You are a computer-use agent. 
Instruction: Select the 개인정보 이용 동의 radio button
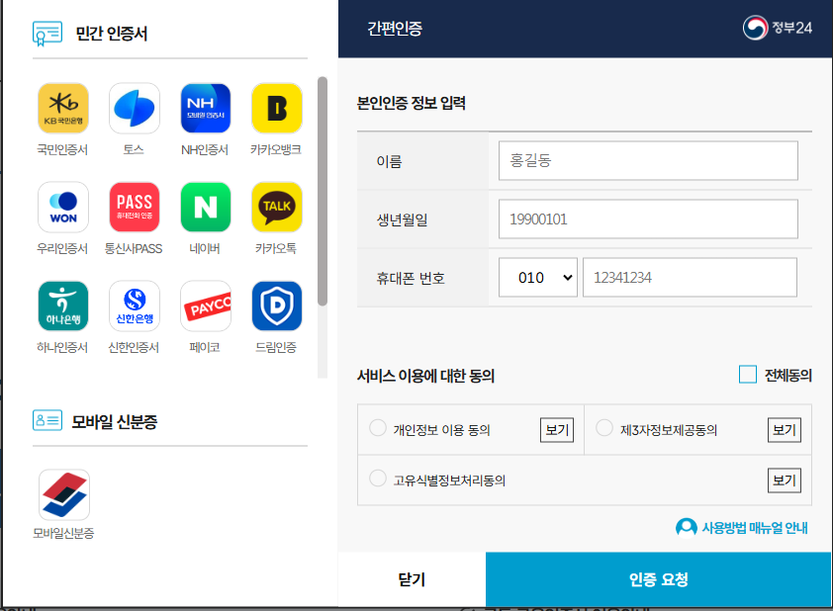tap(378, 428)
